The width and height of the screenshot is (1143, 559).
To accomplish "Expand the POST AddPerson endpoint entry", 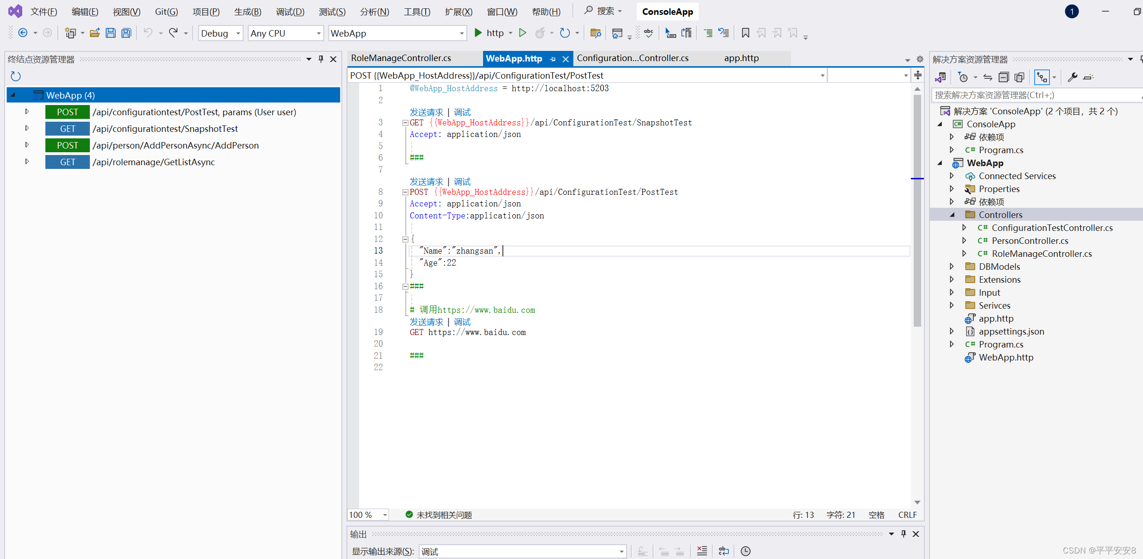I will 27,145.
